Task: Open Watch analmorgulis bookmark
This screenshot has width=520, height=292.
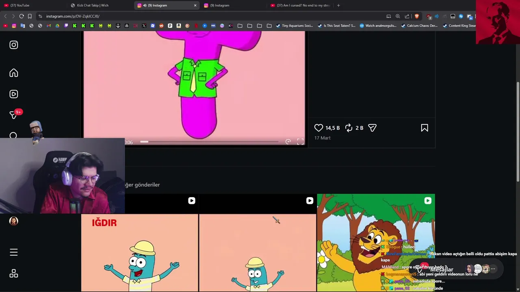Action: pyautogui.click(x=378, y=26)
